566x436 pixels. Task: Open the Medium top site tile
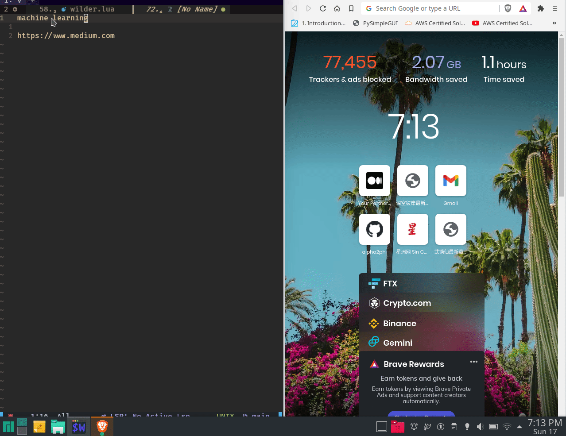375,181
